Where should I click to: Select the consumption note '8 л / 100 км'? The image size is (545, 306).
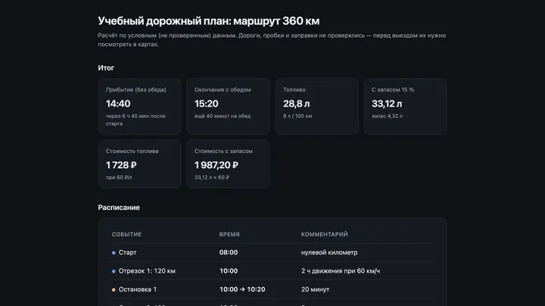tap(297, 116)
